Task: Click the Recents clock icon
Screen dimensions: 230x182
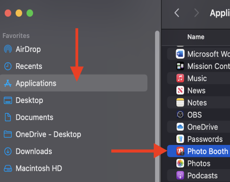Action: (8, 66)
